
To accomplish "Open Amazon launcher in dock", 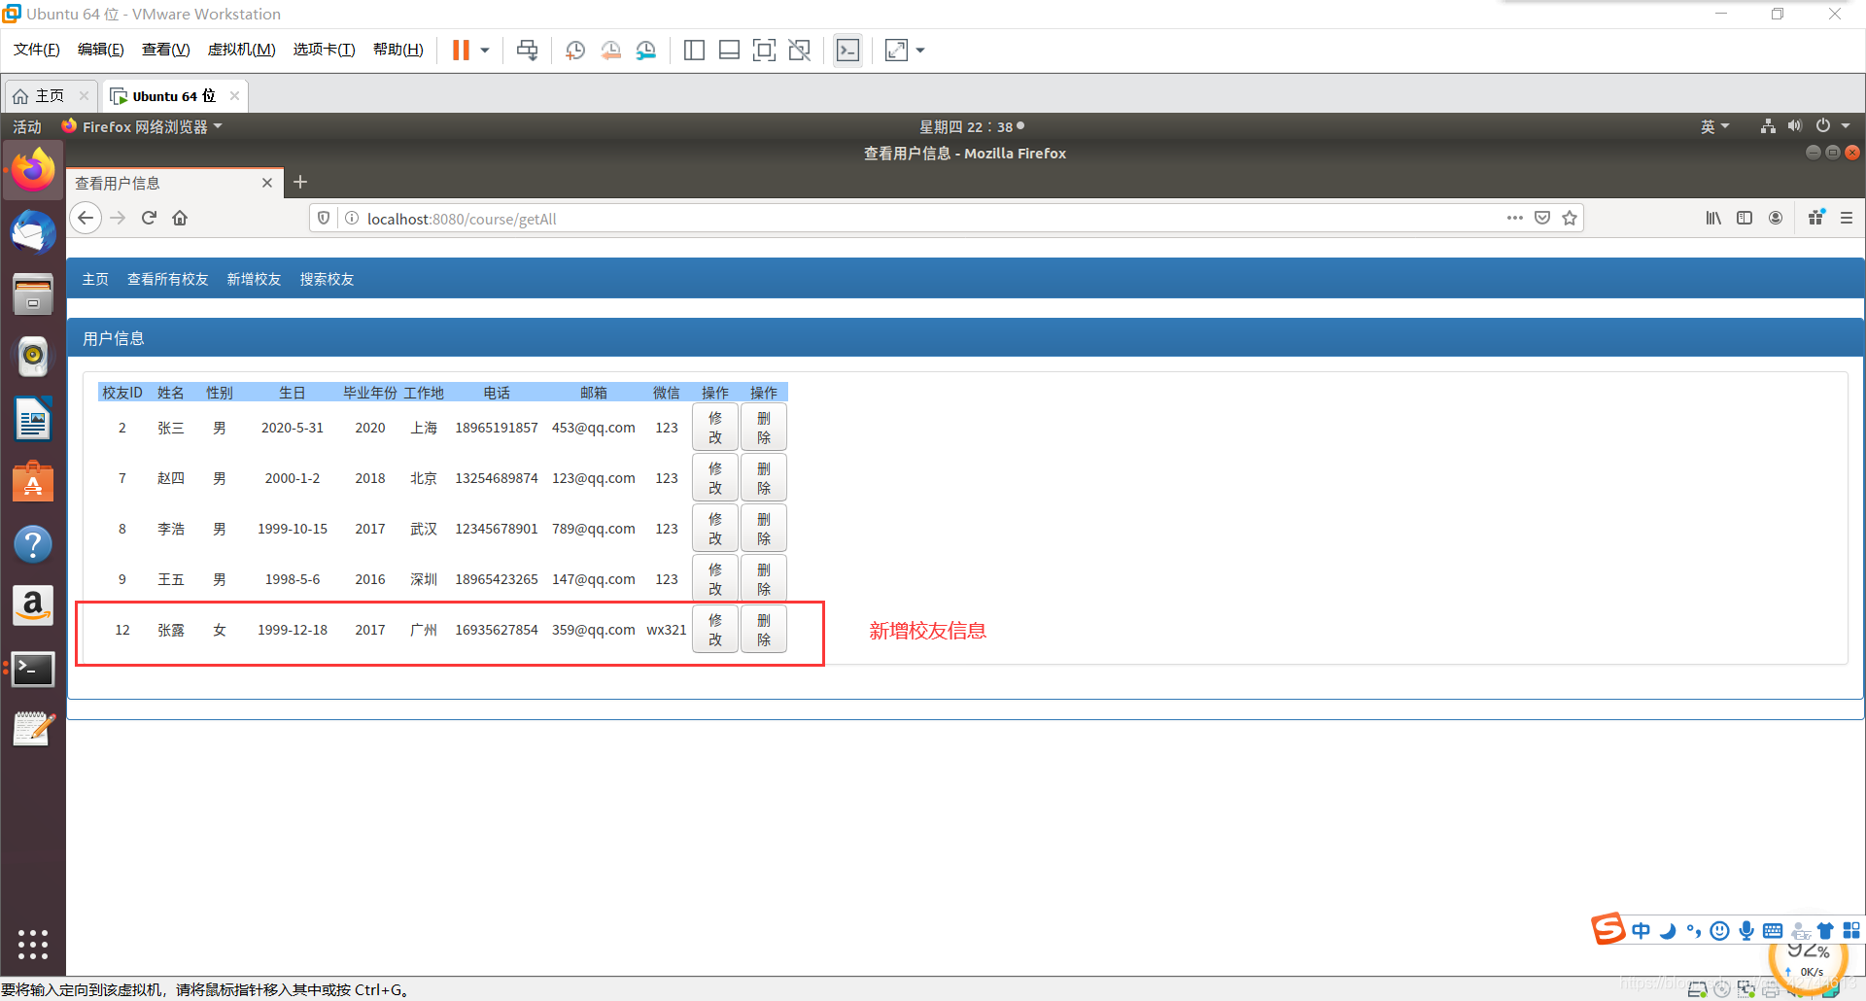I will pos(33,606).
